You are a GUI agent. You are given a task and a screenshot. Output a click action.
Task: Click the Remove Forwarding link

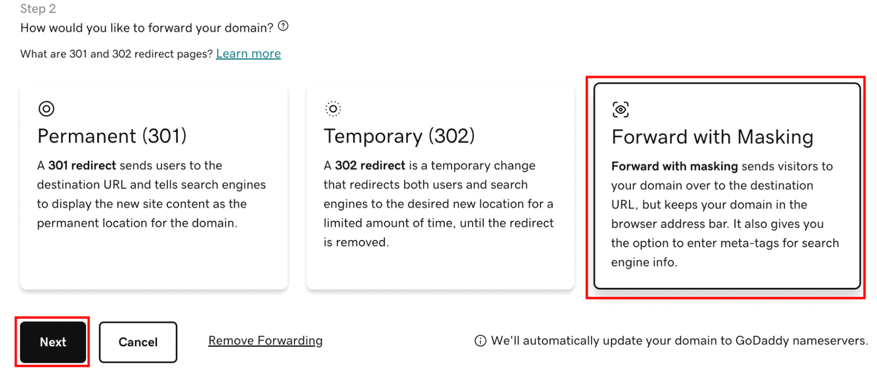(265, 341)
